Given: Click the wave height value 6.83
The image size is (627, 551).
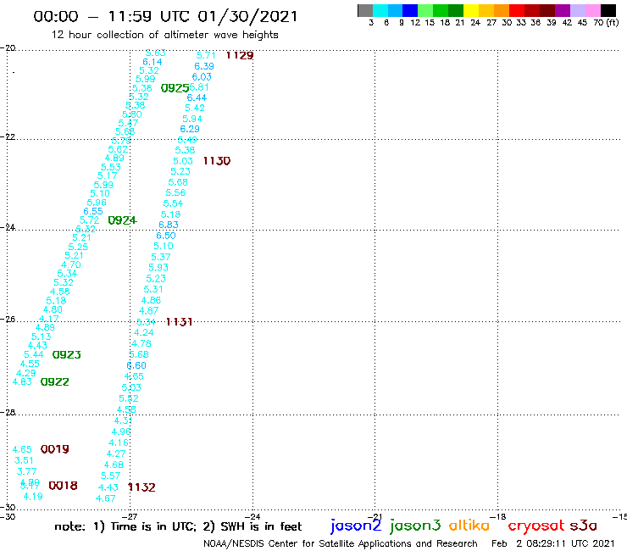Looking at the screenshot, I should [x=169, y=225].
